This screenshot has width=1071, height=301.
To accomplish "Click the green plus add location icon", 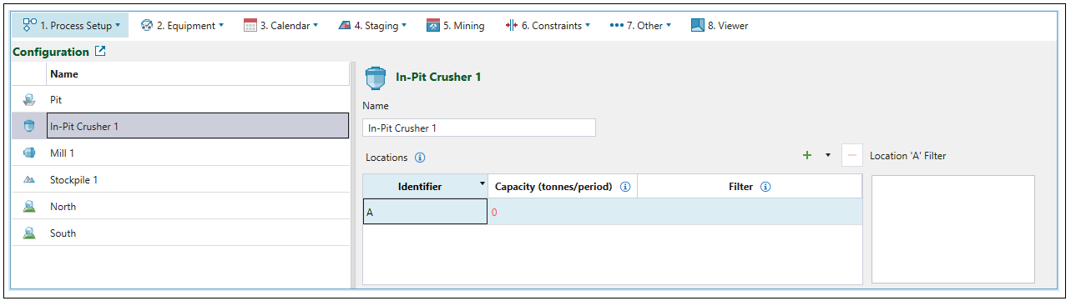I will point(807,155).
